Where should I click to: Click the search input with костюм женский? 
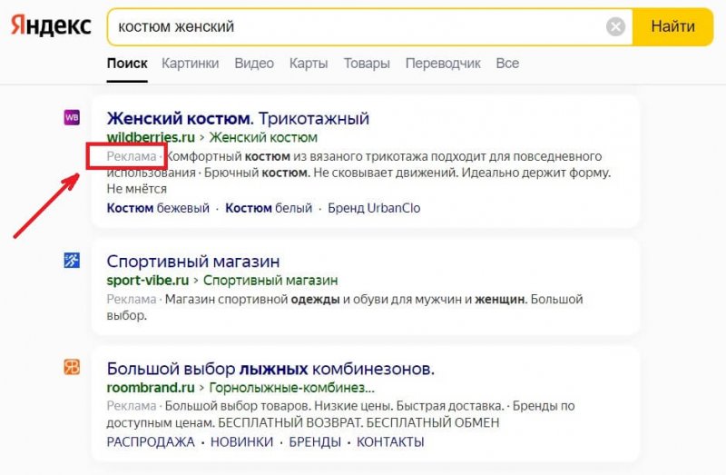354,27
